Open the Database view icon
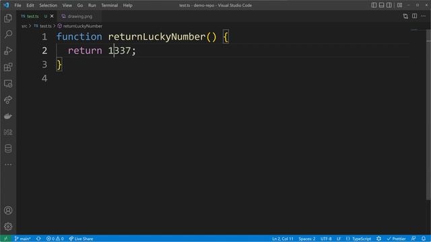Screen dimensions: 431x242 coord(8,149)
